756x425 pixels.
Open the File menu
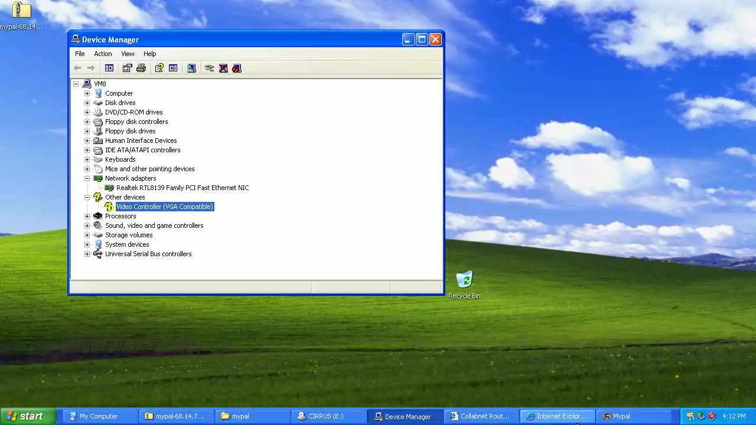coord(80,54)
